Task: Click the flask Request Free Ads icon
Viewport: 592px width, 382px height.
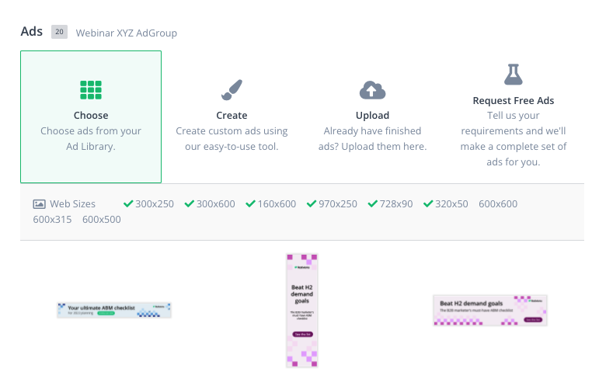Action: click(513, 75)
